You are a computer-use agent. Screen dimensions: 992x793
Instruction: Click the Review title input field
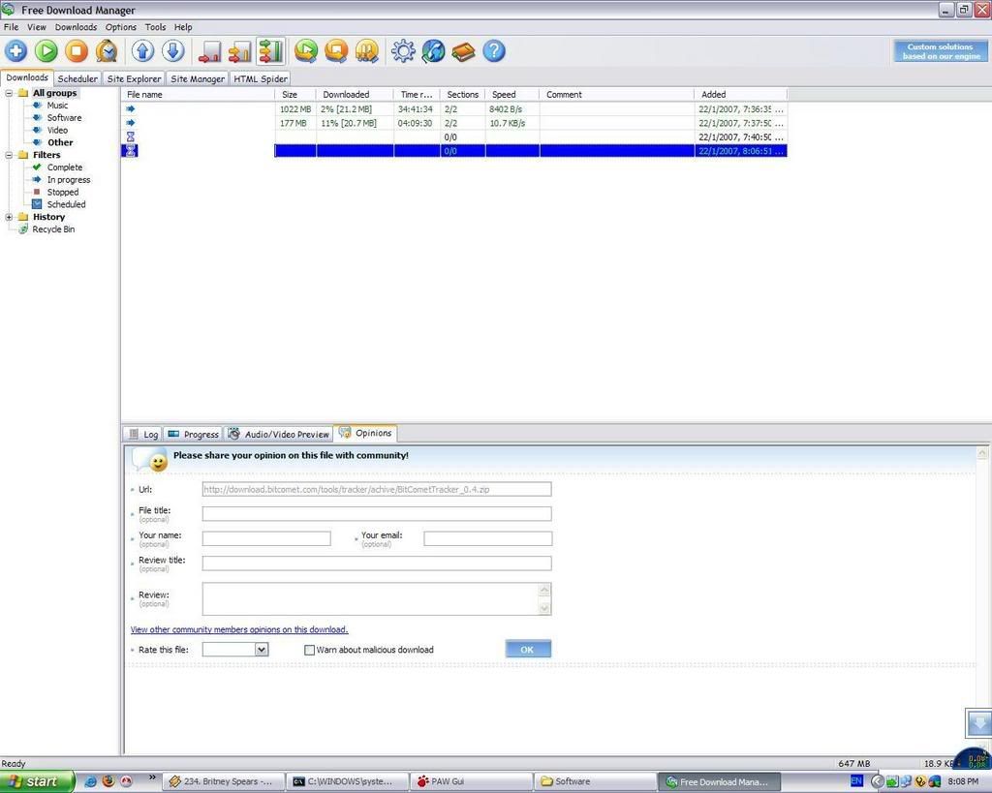coord(376,563)
